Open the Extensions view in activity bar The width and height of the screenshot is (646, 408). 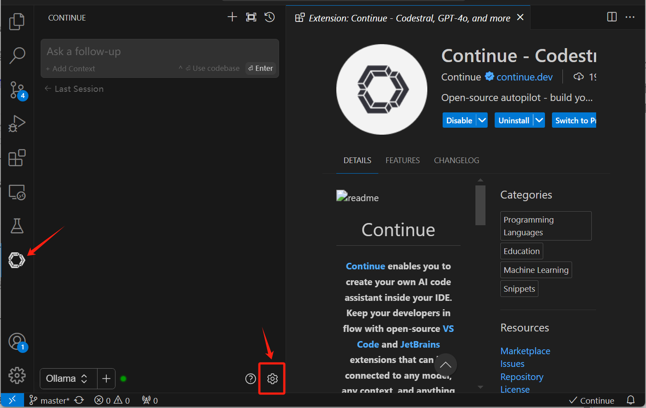click(17, 158)
